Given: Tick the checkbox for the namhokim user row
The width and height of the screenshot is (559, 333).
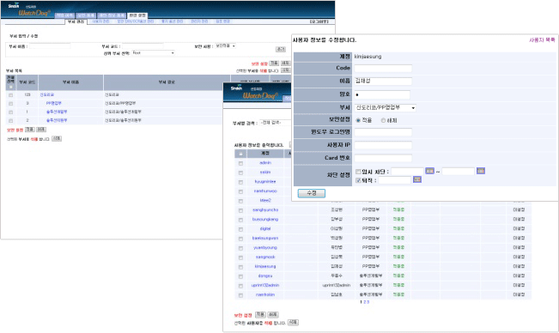Looking at the screenshot, I should 240,295.
